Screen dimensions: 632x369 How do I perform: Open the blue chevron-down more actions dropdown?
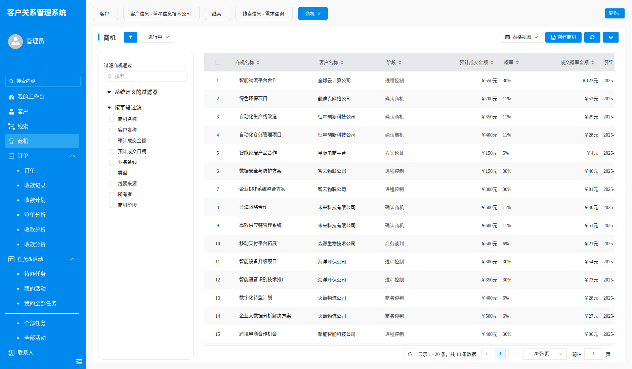611,37
